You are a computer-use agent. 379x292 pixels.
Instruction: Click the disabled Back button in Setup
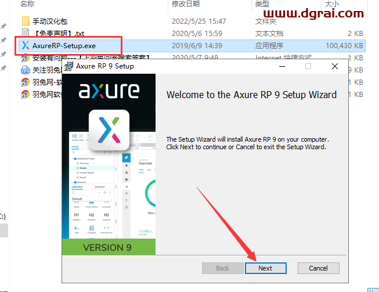pyautogui.click(x=223, y=268)
